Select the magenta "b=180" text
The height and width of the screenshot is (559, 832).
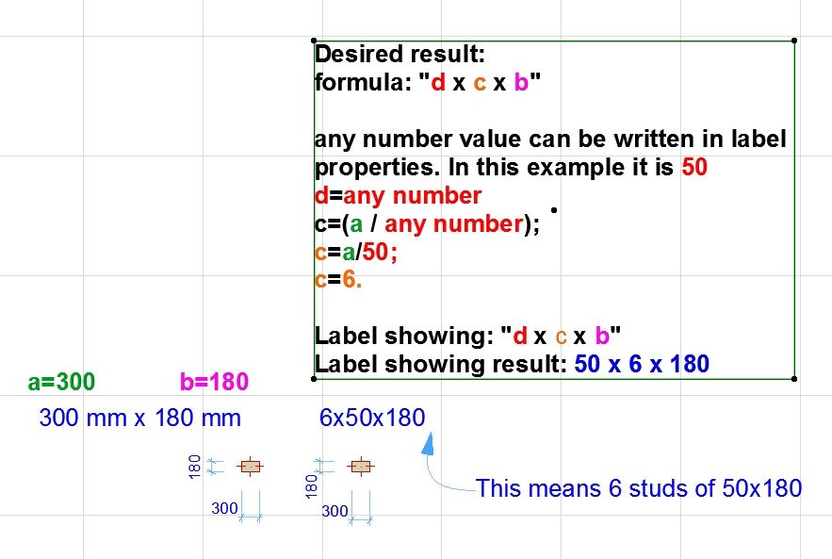tap(215, 382)
